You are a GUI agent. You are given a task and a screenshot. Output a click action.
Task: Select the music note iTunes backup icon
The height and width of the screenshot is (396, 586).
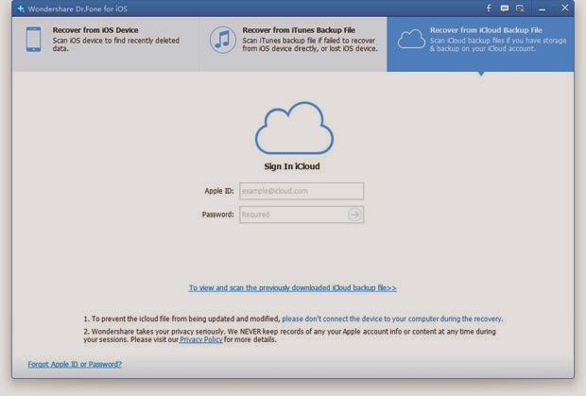pyautogui.click(x=223, y=40)
